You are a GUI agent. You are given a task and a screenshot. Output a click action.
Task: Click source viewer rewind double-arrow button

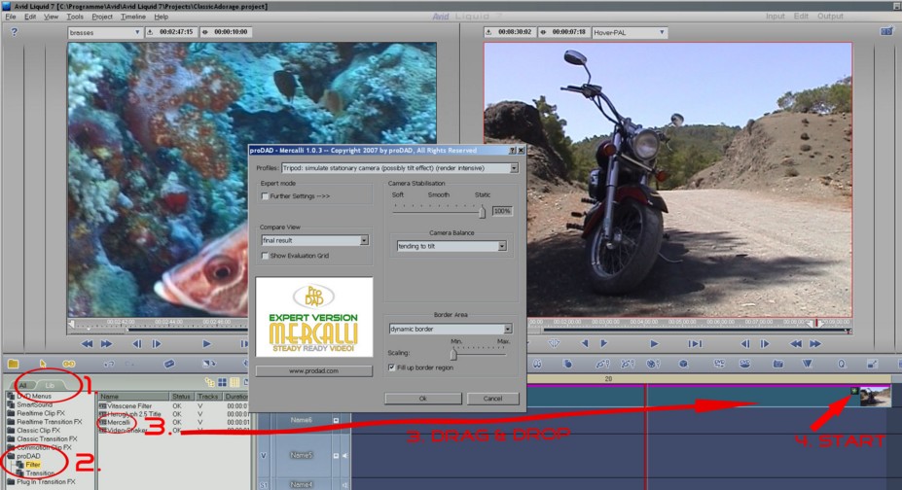coord(87,344)
